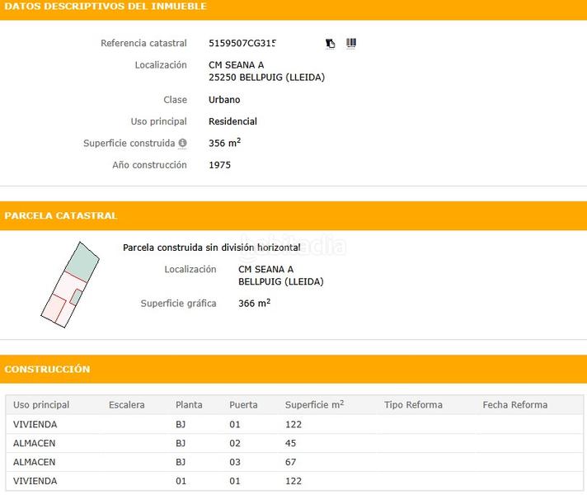The height and width of the screenshot is (495, 587).
Task: Click the copy cadastral reference icon
Action: [x=331, y=44]
